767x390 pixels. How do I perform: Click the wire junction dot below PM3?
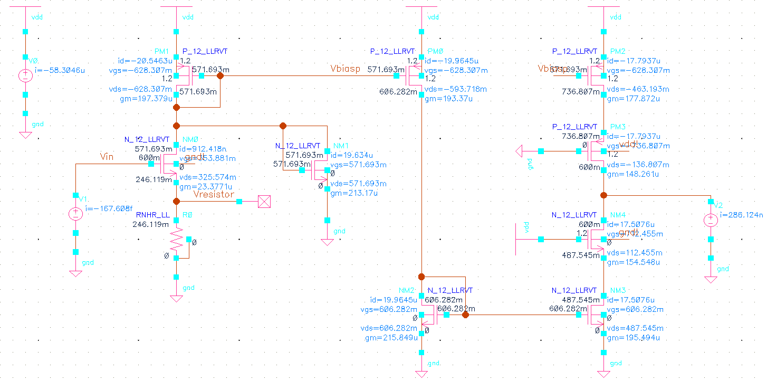603,195
